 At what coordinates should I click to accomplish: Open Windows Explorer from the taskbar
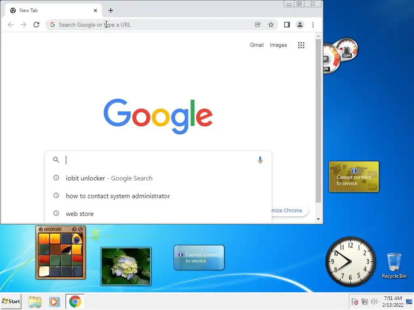(x=35, y=302)
